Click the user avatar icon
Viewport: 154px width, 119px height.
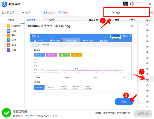point(126,4)
